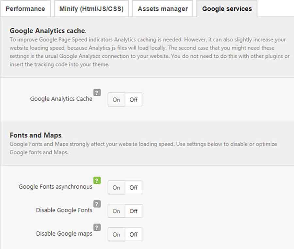Click the Fonts and Maps heading
Image resolution: width=294 pixels, height=249 pixels.
(36, 135)
